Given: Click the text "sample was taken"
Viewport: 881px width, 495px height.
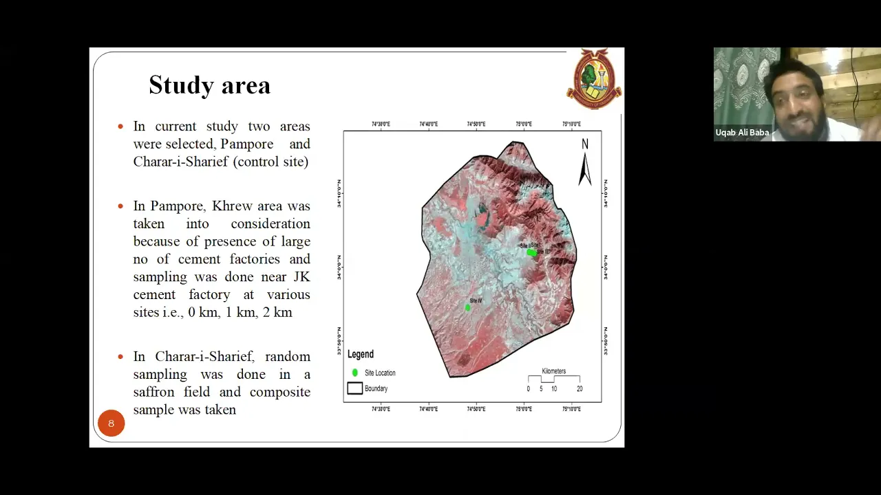Looking at the screenshot, I should coord(184,410).
